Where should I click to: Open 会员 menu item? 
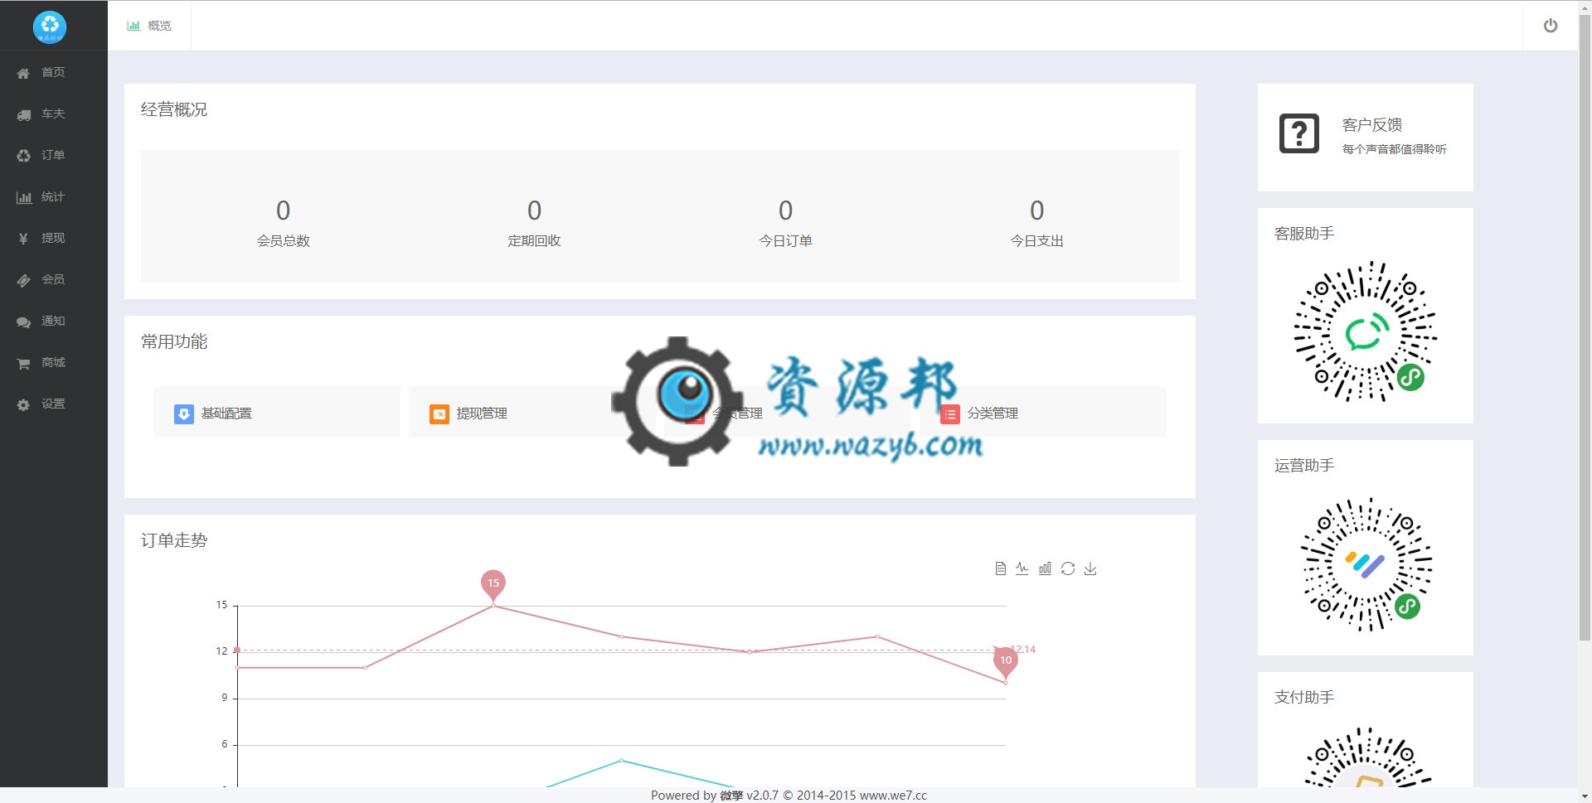[x=54, y=279]
